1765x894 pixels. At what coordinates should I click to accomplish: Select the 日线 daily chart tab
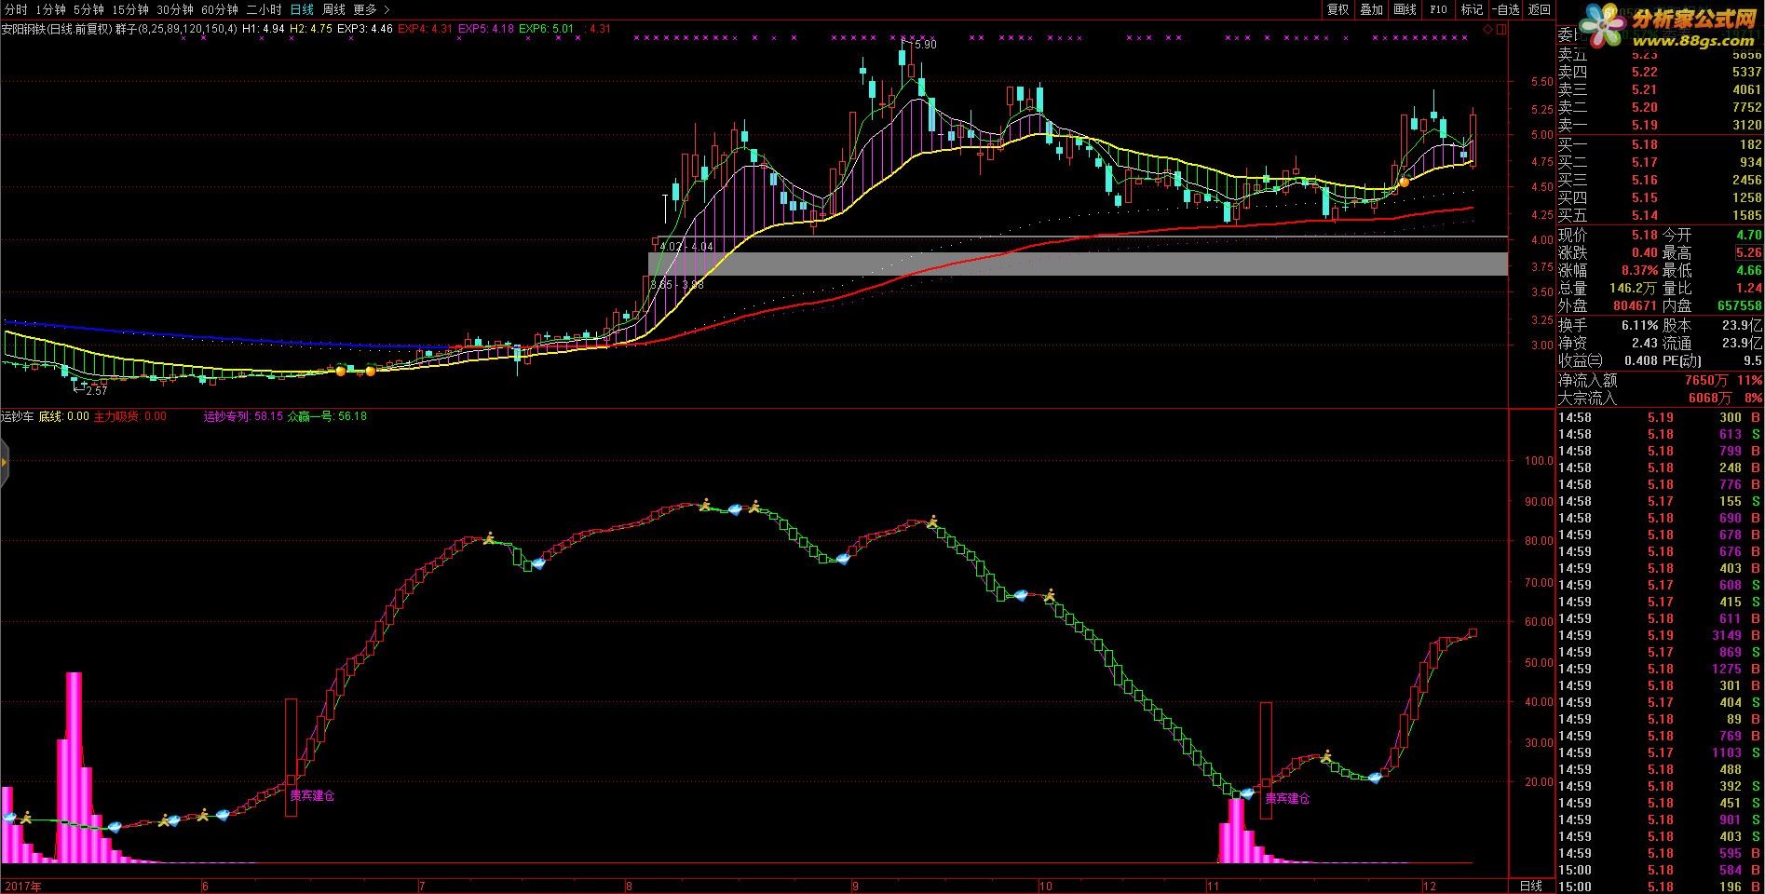coord(302,9)
